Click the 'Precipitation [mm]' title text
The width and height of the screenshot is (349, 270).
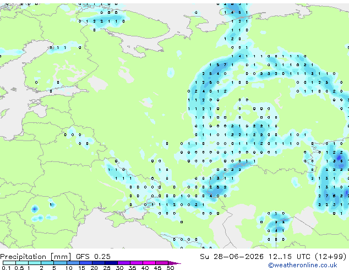coord(36,257)
